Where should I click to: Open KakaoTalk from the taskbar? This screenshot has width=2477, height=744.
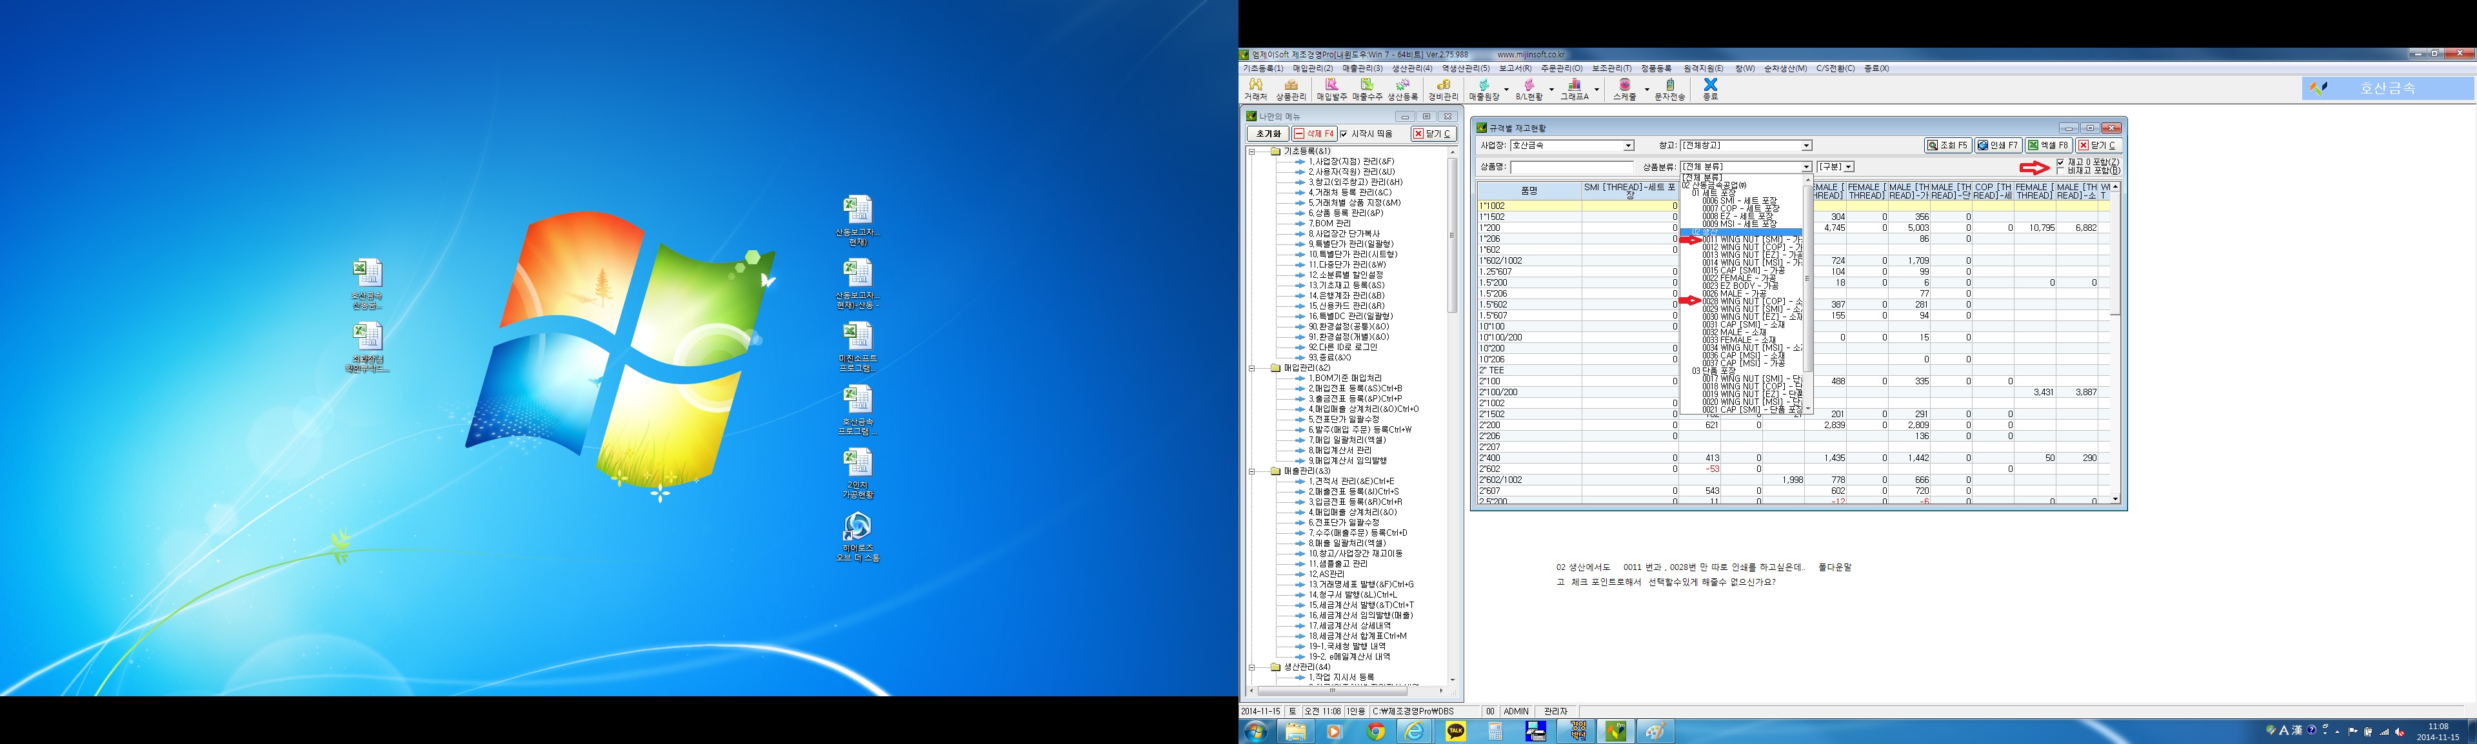tap(1456, 732)
